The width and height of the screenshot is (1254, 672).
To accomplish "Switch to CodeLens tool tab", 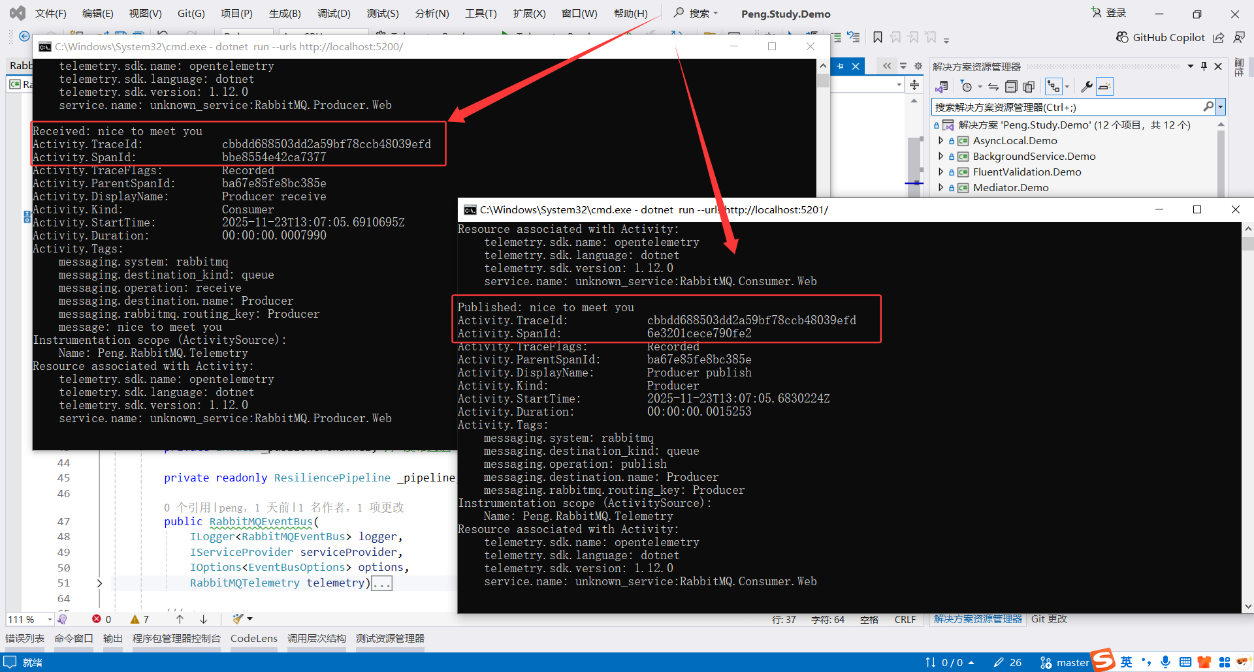I will [x=254, y=638].
